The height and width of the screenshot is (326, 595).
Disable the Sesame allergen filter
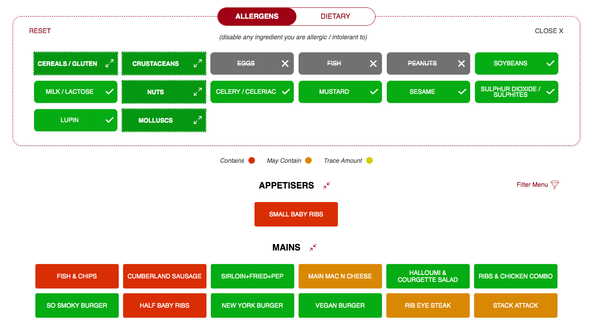tap(428, 92)
